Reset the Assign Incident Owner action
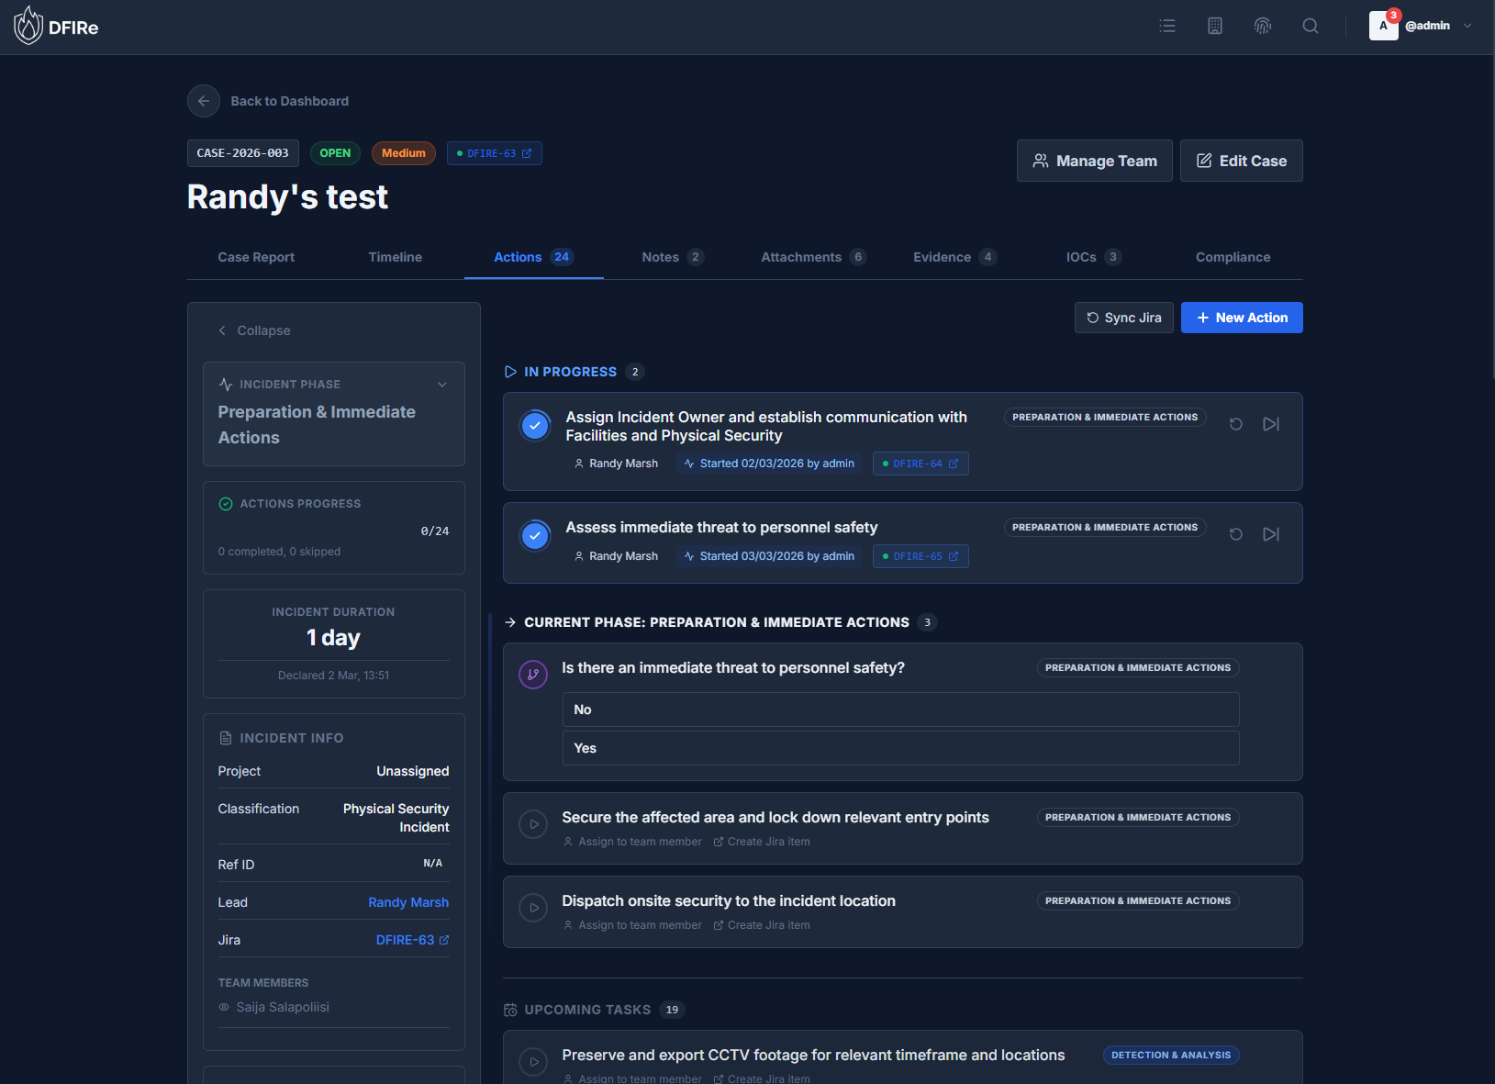This screenshot has width=1495, height=1084. tap(1235, 424)
